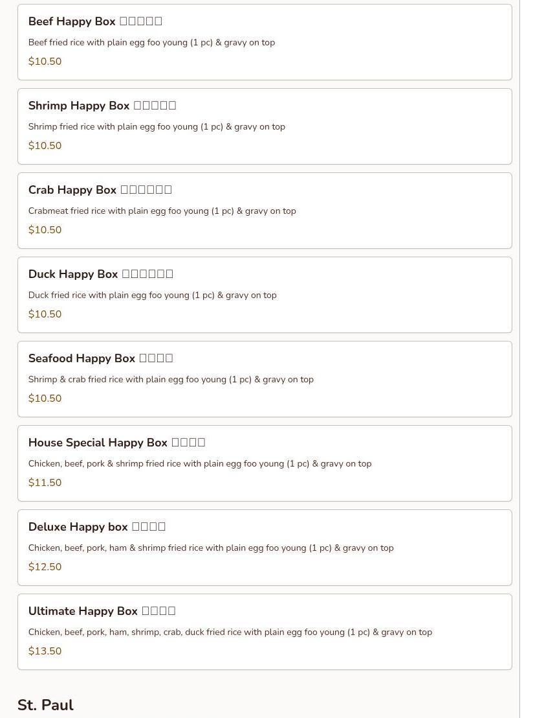Click the Shrimp & crab fried rice description
The height and width of the screenshot is (718, 533).
point(171,380)
